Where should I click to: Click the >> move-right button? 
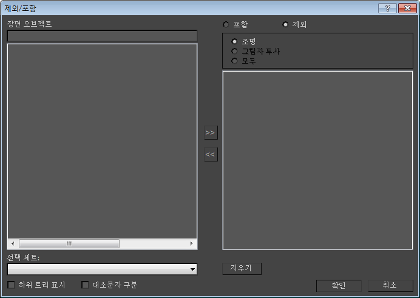pos(211,132)
